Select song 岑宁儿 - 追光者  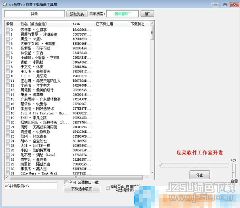coord(34,159)
